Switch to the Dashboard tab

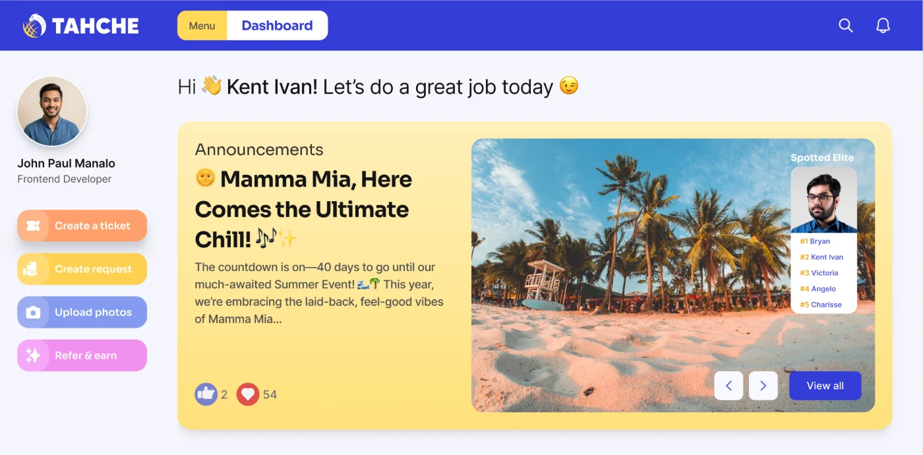(x=277, y=26)
